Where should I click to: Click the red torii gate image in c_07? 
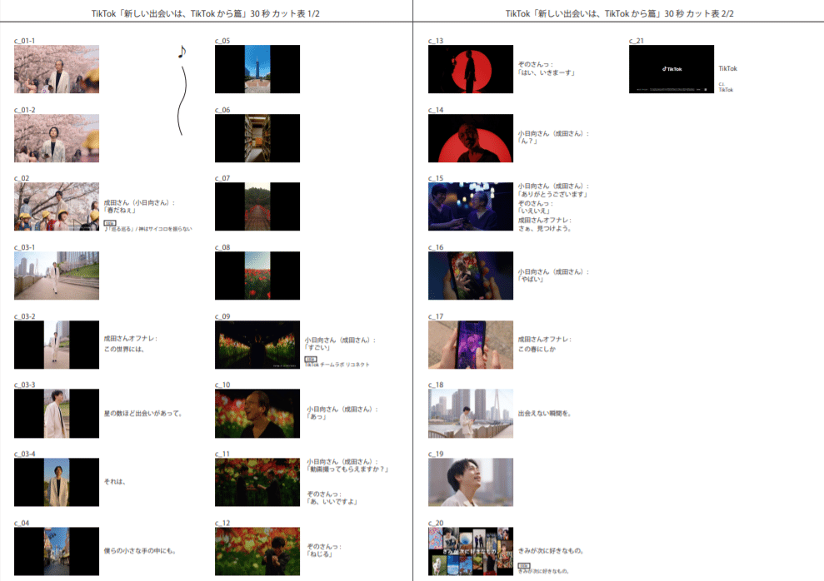tap(257, 206)
